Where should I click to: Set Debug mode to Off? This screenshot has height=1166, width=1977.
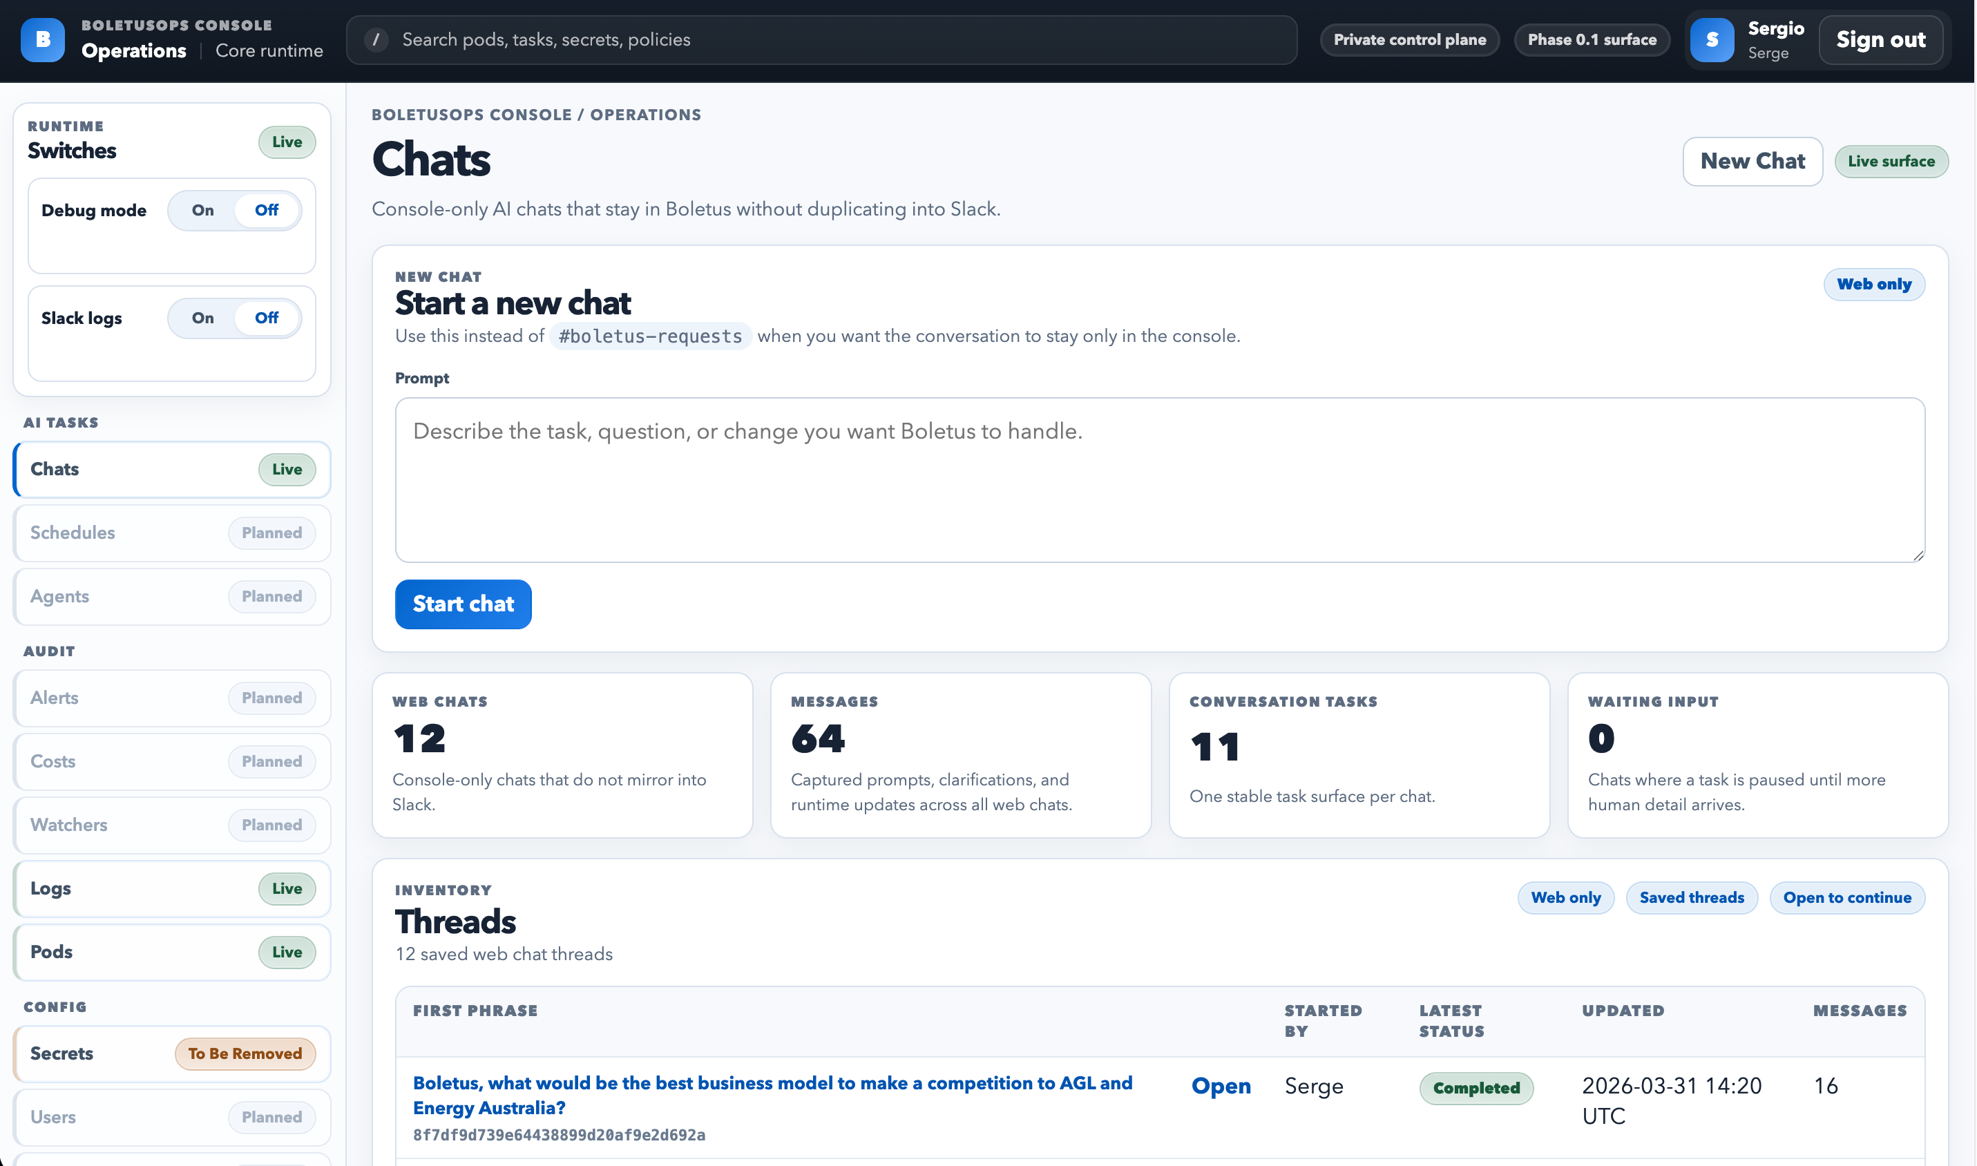point(267,211)
